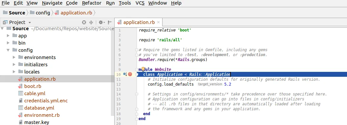Image resolution: width=347 pixels, height=125 pixels.
Task: Click the folder icon of the initializers directory
Action: point(21,64)
